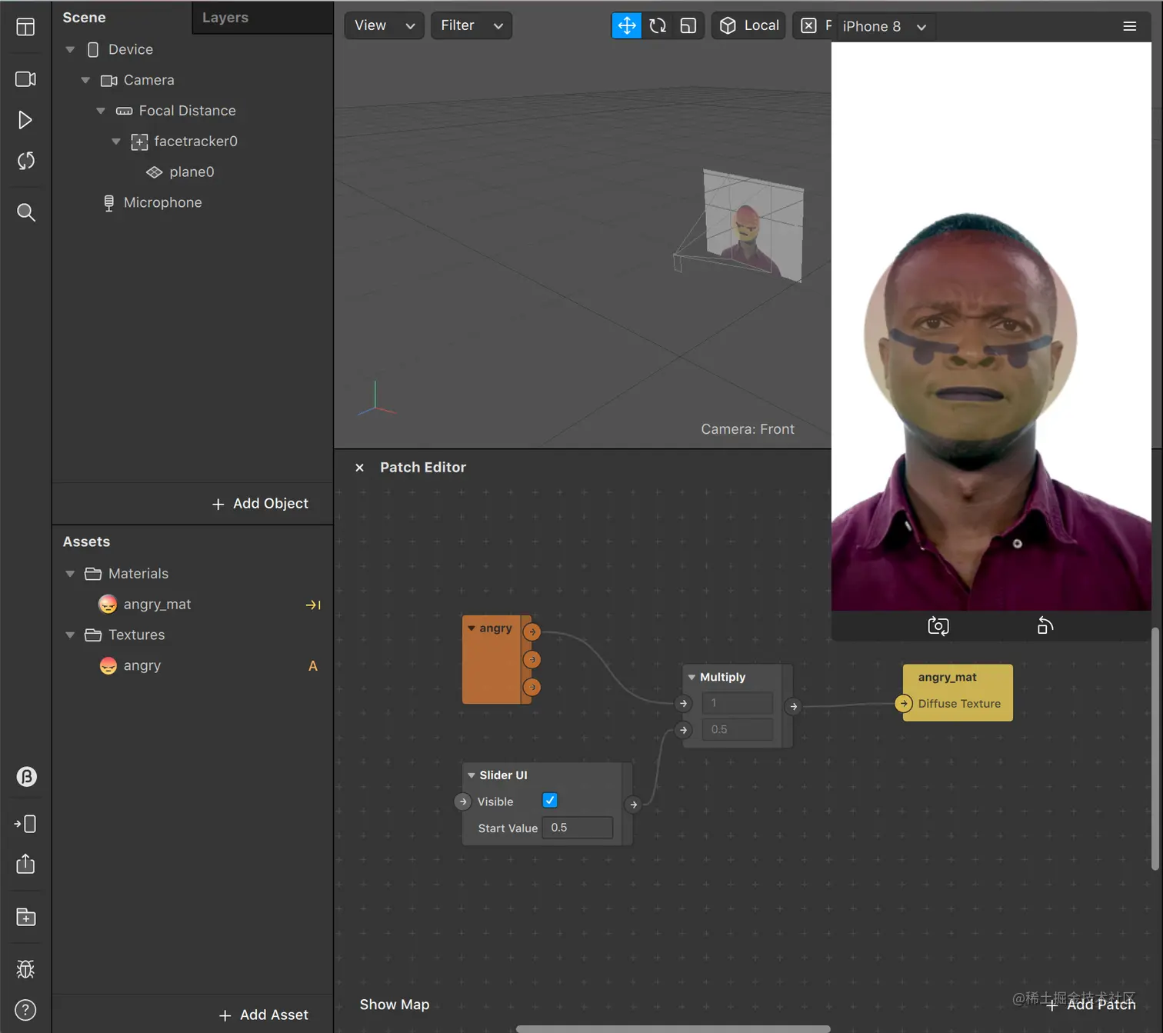Collapse the angry texture patch

click(x=472, y=628)
